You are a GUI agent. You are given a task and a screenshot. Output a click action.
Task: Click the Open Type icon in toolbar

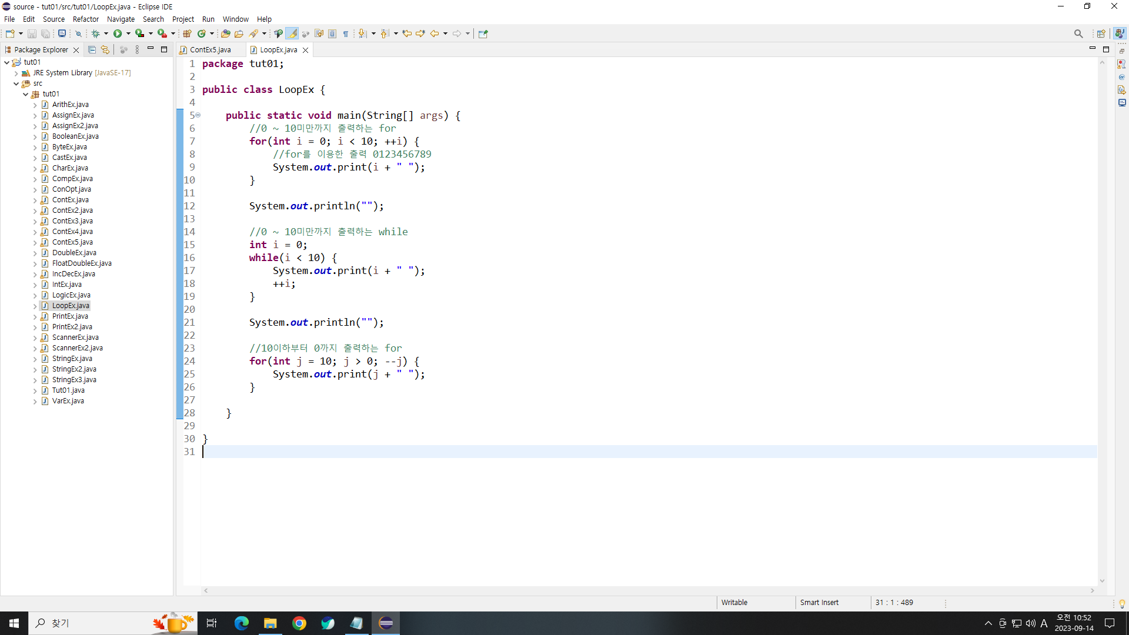tap(225, 34)
